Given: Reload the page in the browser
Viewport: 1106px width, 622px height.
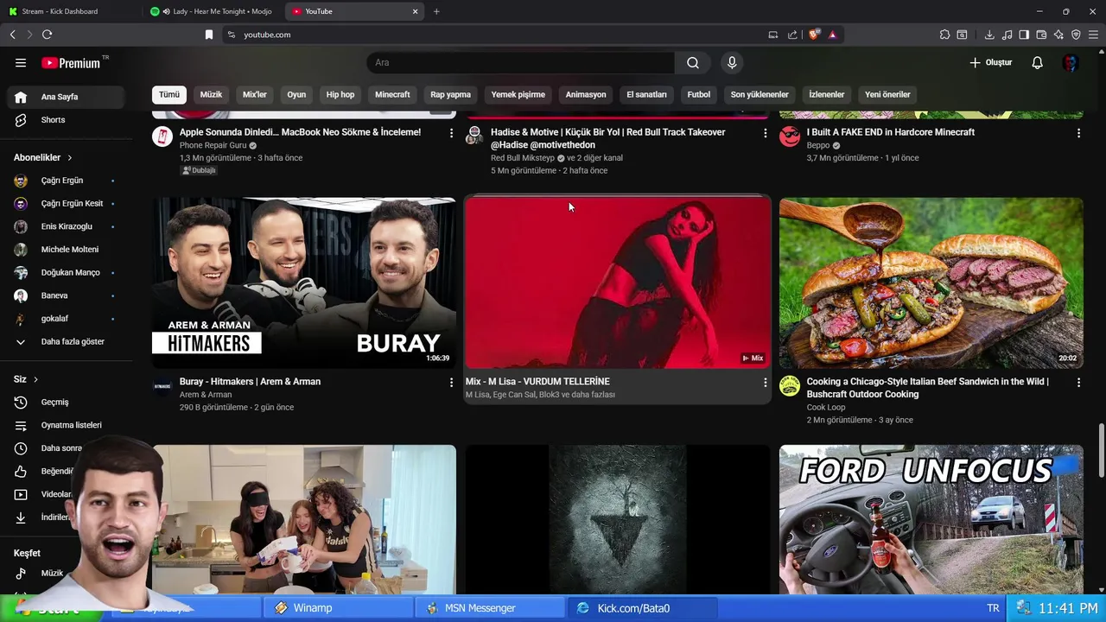Looking at the screenshot, I should (47, 35).
